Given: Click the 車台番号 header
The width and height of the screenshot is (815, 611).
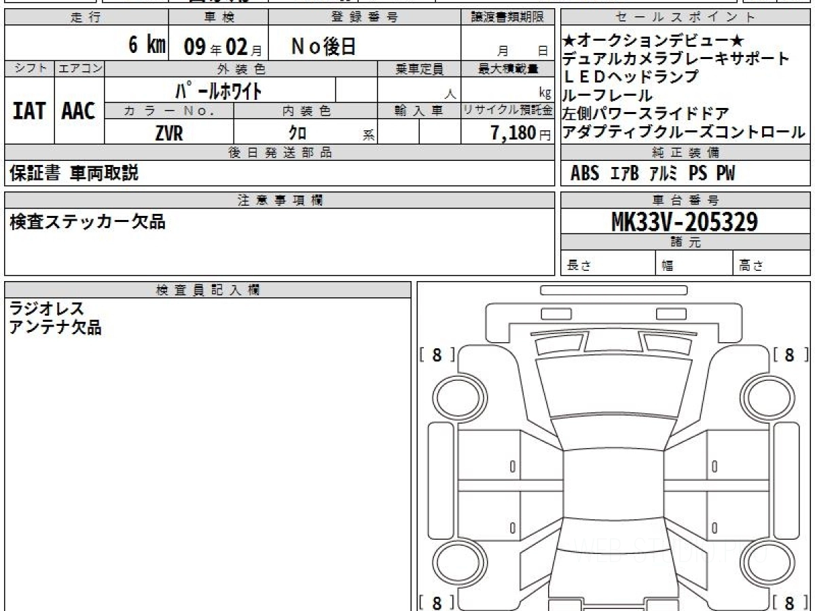Looking at the screenshot, I should tap(686, 200).
